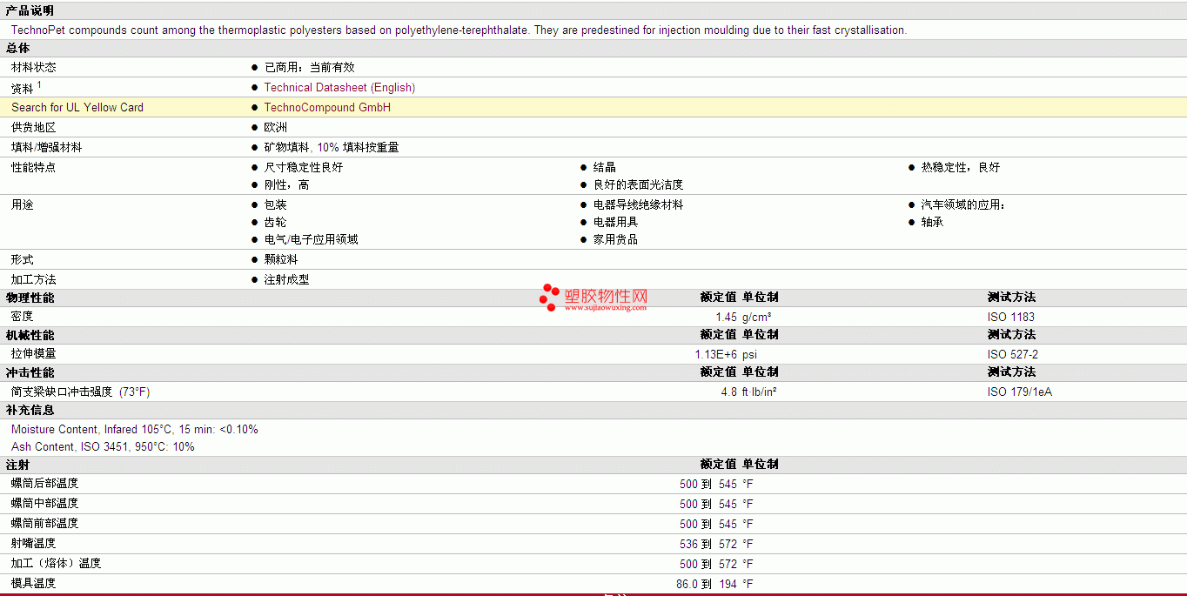Select the ISO 527-2 test method
This screenshot has height=596, width=1187.
(1013, 354)
